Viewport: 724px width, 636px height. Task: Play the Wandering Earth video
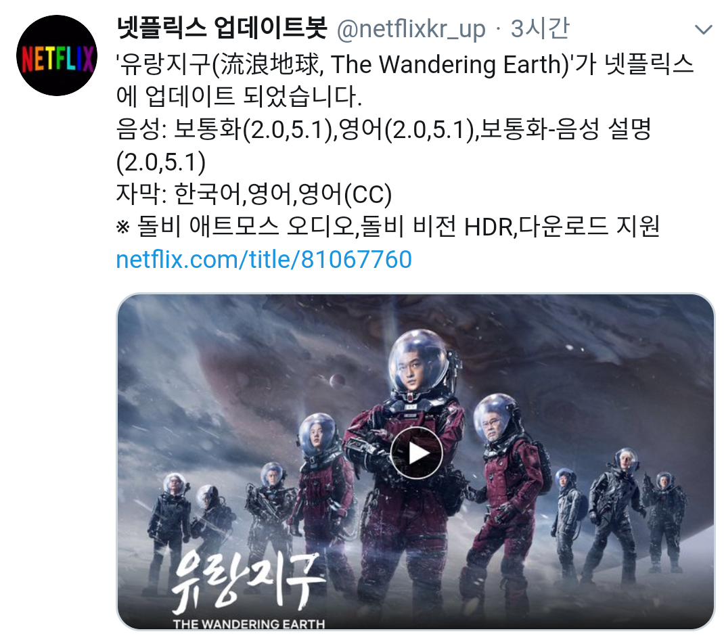[416, 453]
